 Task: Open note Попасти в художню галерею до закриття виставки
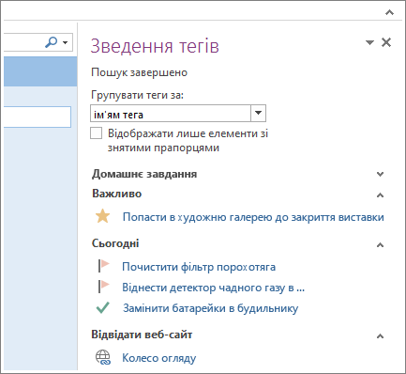[253, 217]
